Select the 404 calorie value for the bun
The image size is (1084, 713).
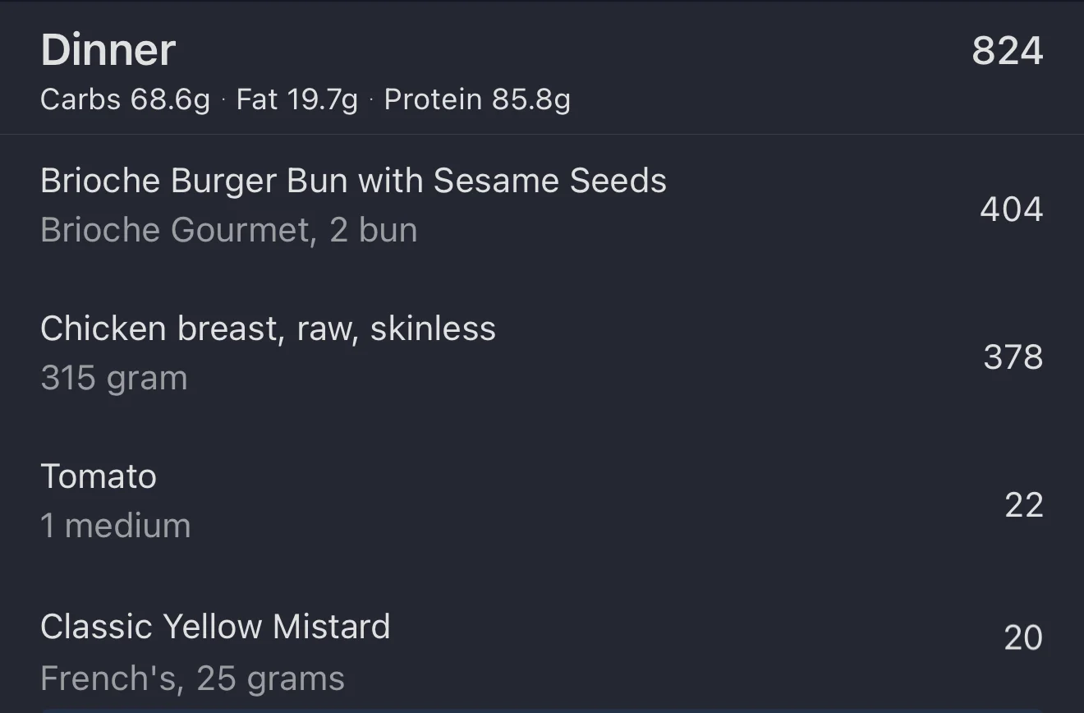tap(1011, 209)
